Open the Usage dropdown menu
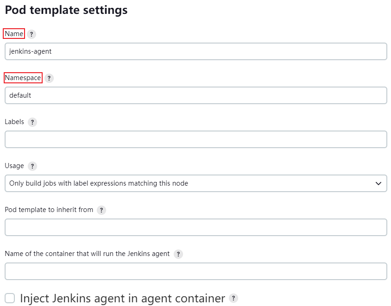This screenshot has height=306, width=391. (x=196, y=183)
